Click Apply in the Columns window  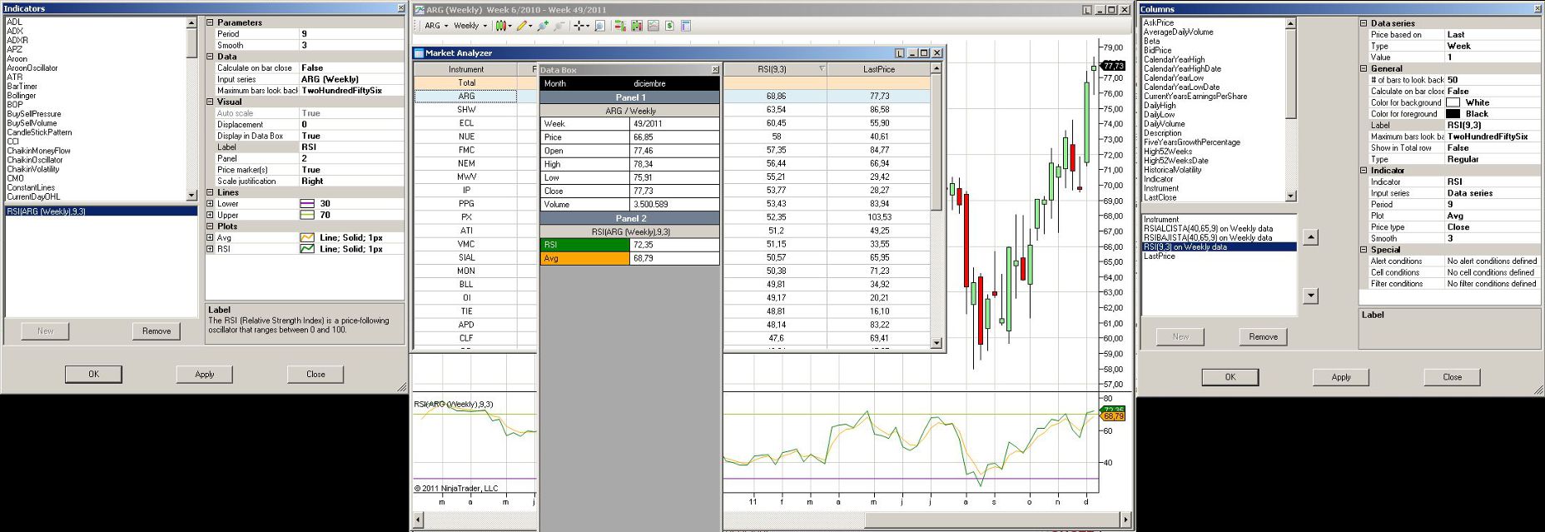(x=1341, y=377)
